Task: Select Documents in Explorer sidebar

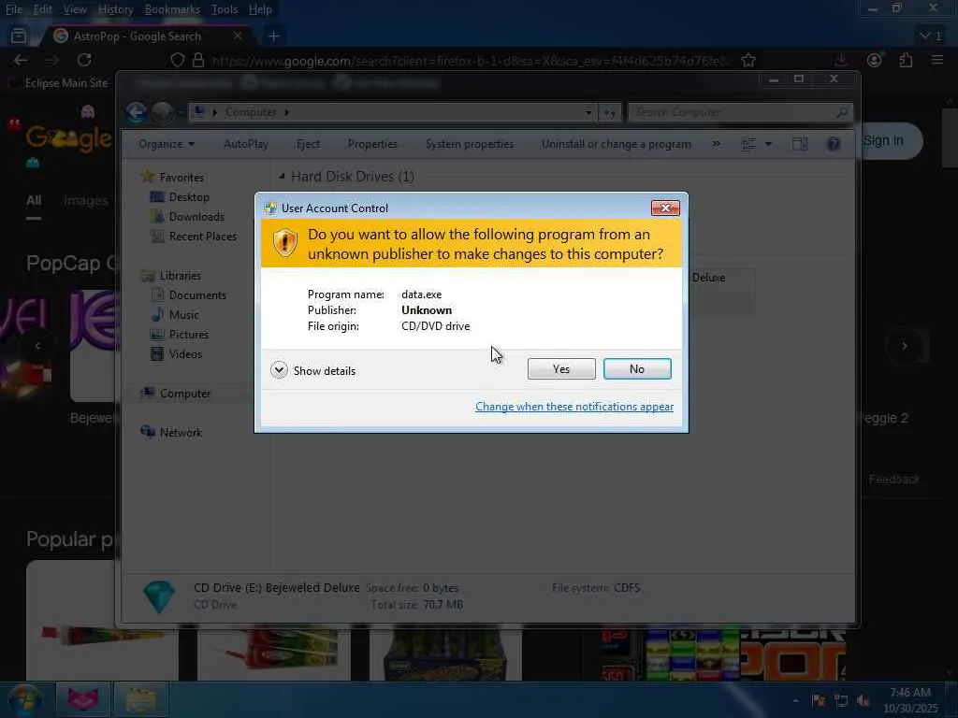Action: (x=197, y=294)
